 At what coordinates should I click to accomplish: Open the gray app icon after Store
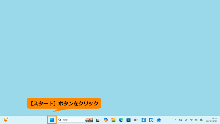point(136,120)
